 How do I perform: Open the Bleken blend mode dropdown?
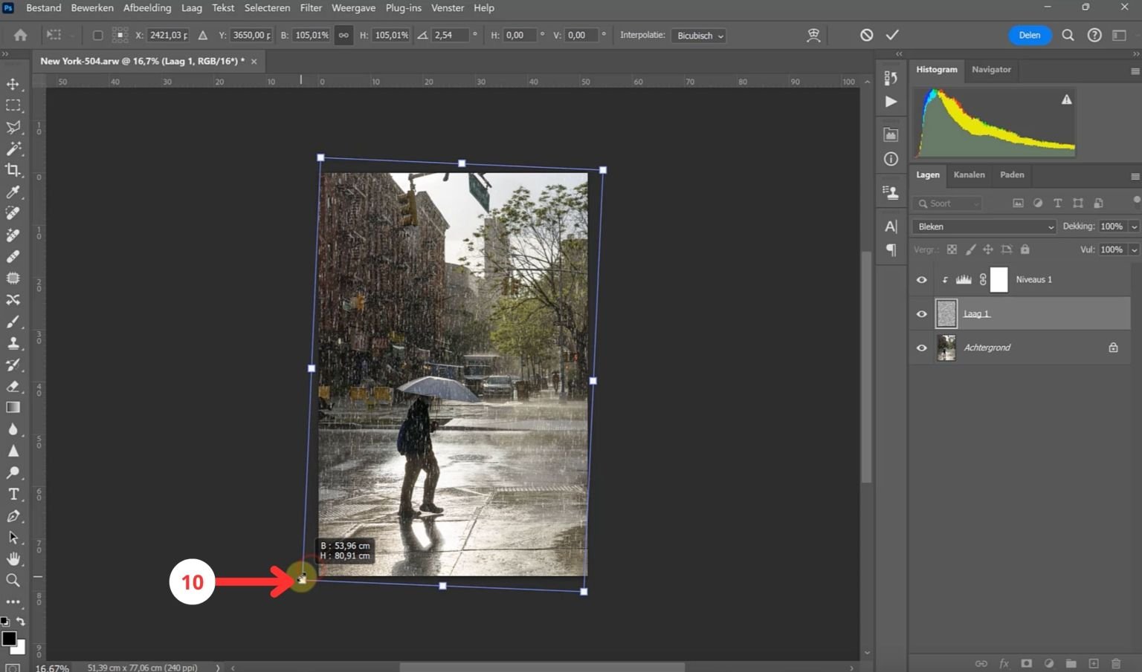point(983,226)
